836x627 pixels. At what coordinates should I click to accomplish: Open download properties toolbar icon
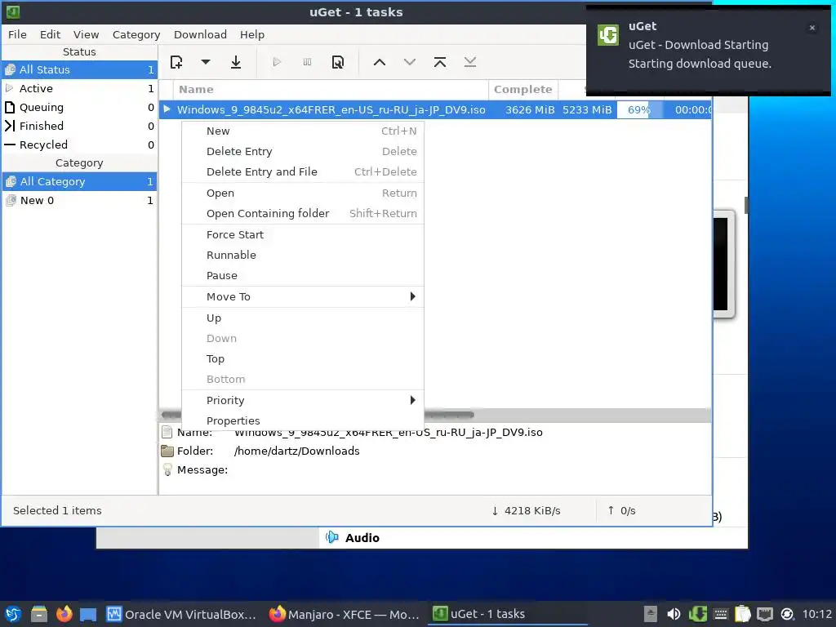click(x=337, y=62)
